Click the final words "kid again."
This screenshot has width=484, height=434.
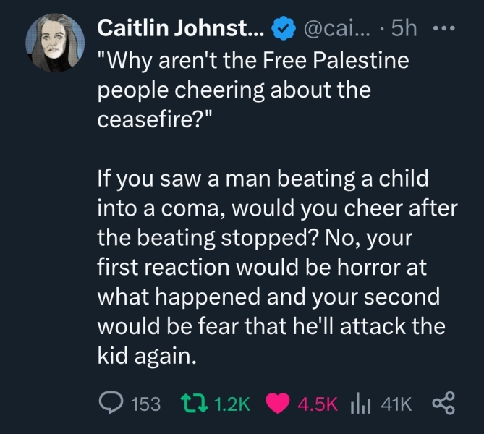click(x=145, y=355)
